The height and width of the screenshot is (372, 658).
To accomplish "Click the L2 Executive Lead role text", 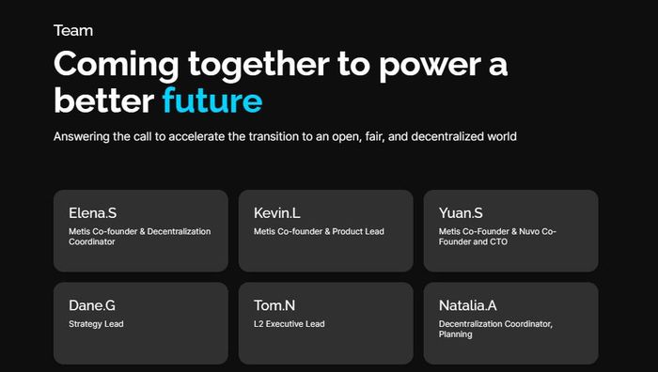I will [290, 324].
